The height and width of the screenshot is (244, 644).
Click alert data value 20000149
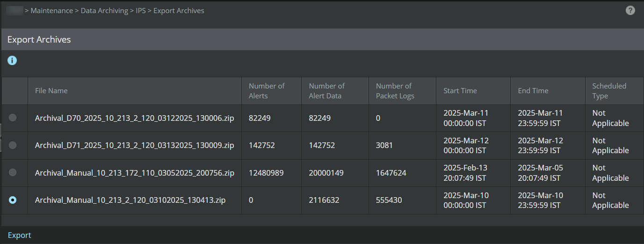tap(326, 173)
